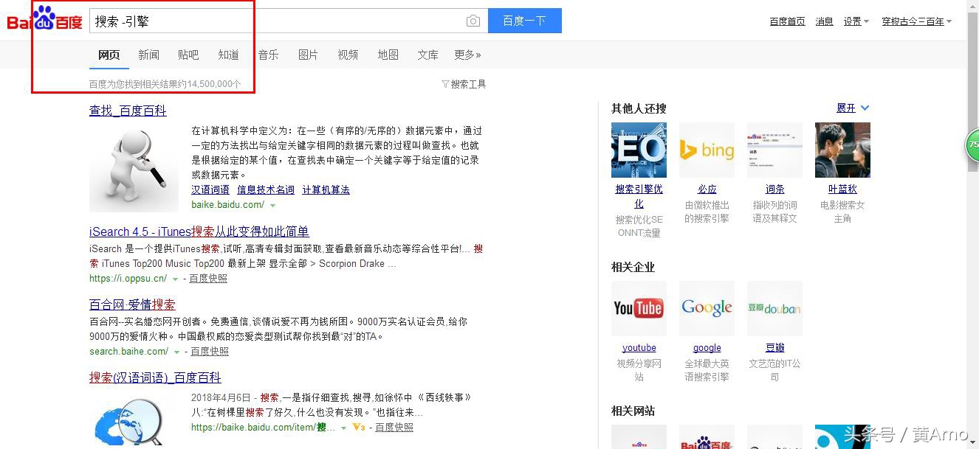Image resolution: width=979 pixels, height=449 pixels.
Task: Click the 豆瓣 douban logo thumbnail
Action: coord(774,308)
